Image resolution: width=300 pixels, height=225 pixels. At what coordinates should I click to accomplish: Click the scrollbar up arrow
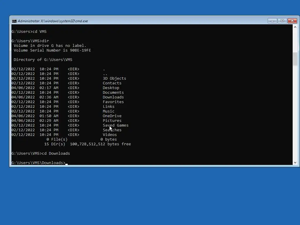click(295, 27)
